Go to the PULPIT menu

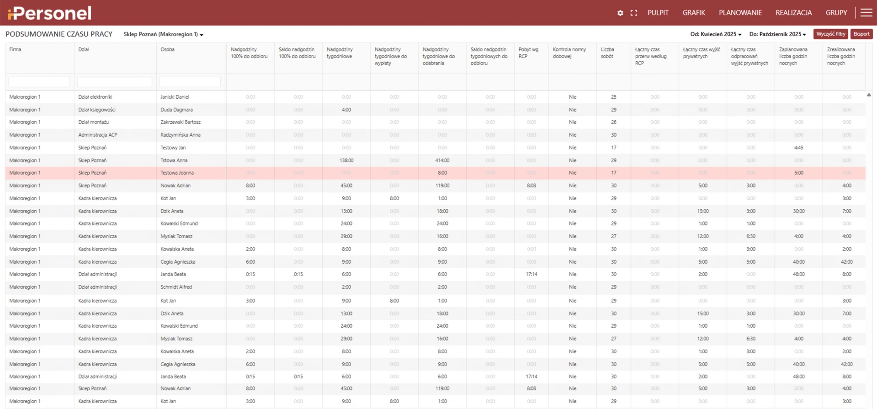click(x=658, y=13)
